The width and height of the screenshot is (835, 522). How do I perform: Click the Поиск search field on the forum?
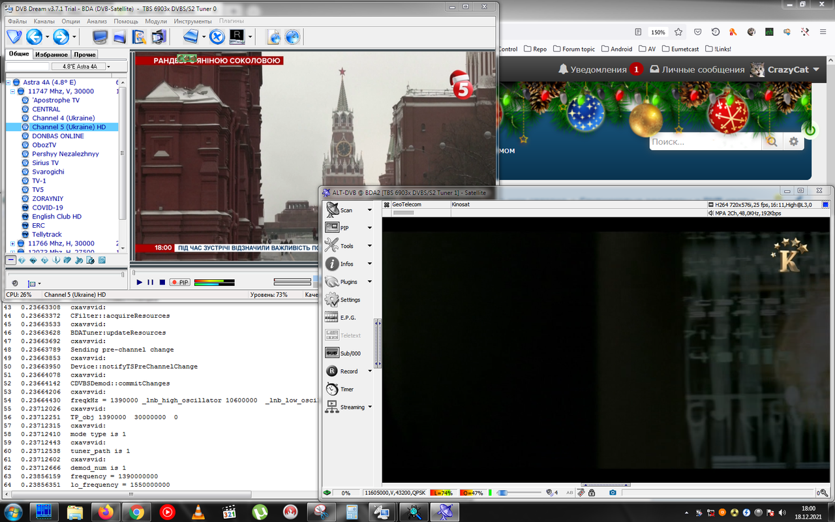706,142
